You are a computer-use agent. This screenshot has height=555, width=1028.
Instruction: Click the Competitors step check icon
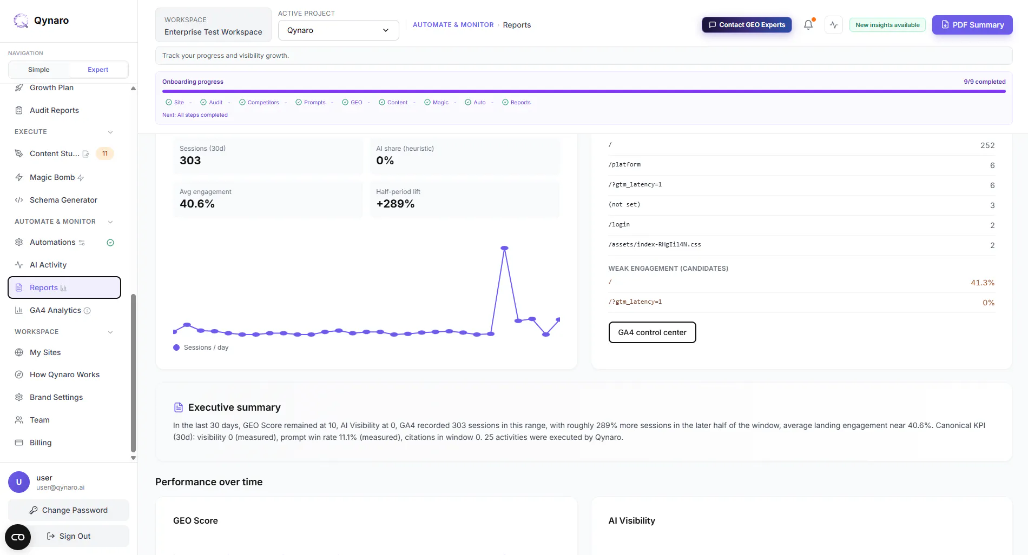[242, 102]
